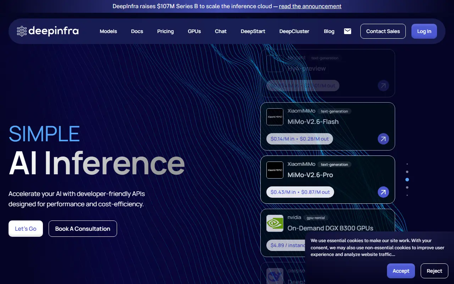The height and width of the screenshot is (284, 454).
Task: Open the Pricing nav item
Action: click(165, 31)
